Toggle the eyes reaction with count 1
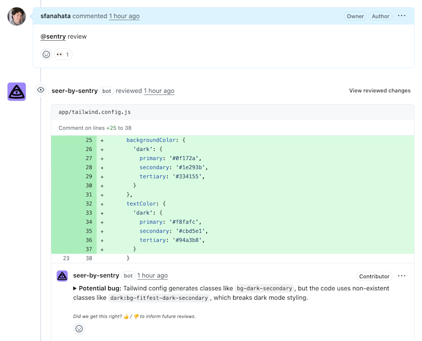This screenshot has width=422, height=341. coord(63,54)
